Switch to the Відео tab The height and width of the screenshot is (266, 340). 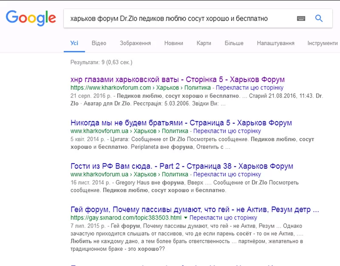pyautogui.click(x=99, y=43)
